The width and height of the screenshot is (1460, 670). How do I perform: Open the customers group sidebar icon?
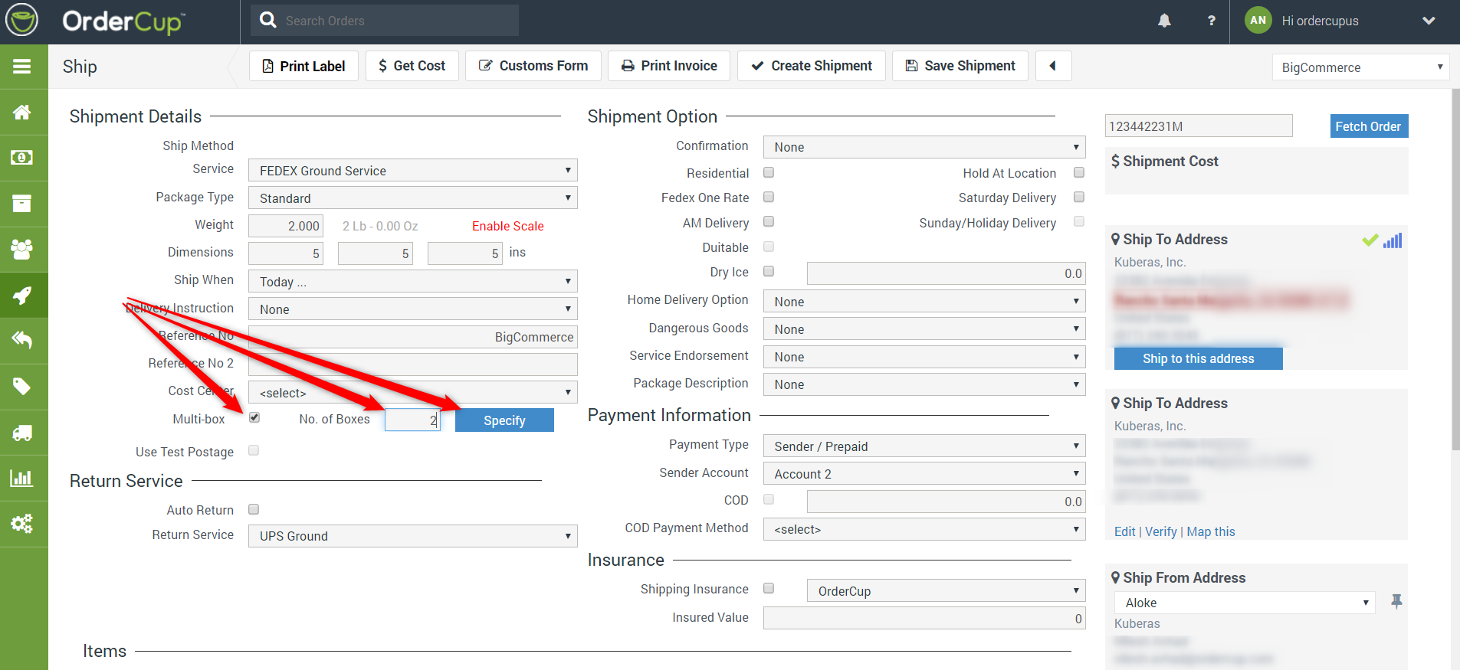pos(22,249)
